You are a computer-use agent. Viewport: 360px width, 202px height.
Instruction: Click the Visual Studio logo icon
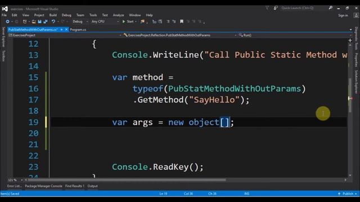coord(5,9)
